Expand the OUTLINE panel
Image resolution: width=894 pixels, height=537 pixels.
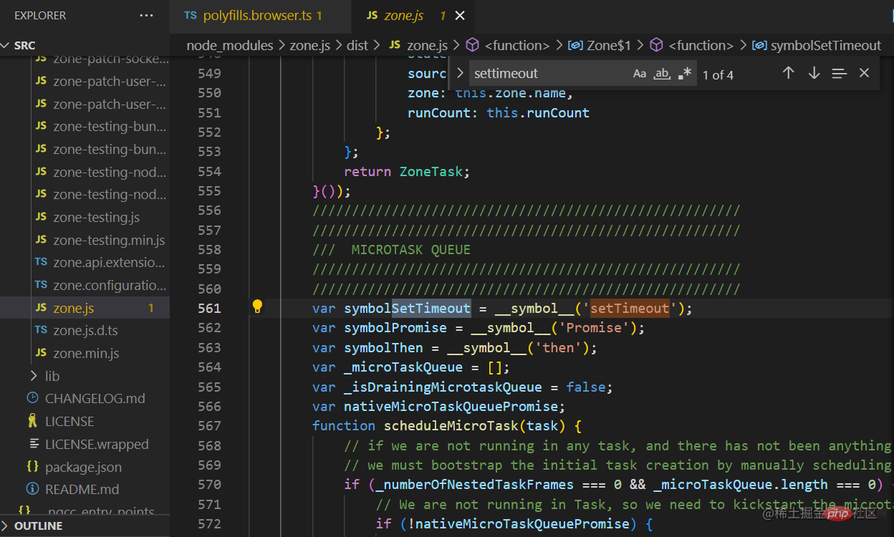[39, 526]
